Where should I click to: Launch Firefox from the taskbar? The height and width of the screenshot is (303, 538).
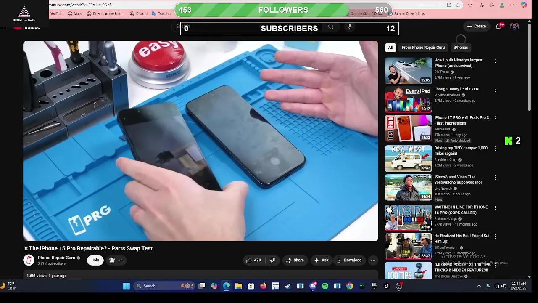coord(263,286)
